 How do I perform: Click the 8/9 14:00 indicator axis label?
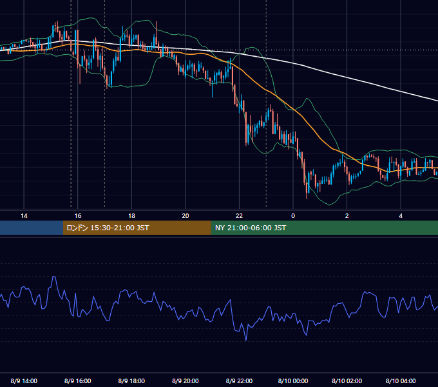(24, 381)
